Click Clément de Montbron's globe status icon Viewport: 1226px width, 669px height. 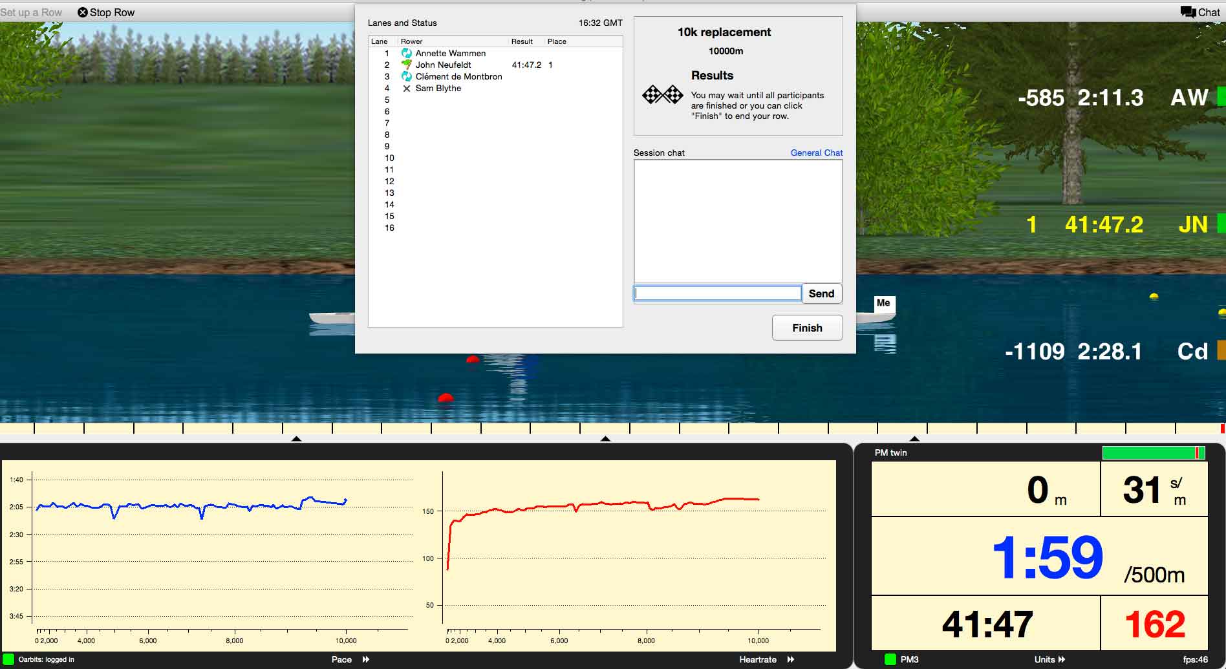click(407, 76)
